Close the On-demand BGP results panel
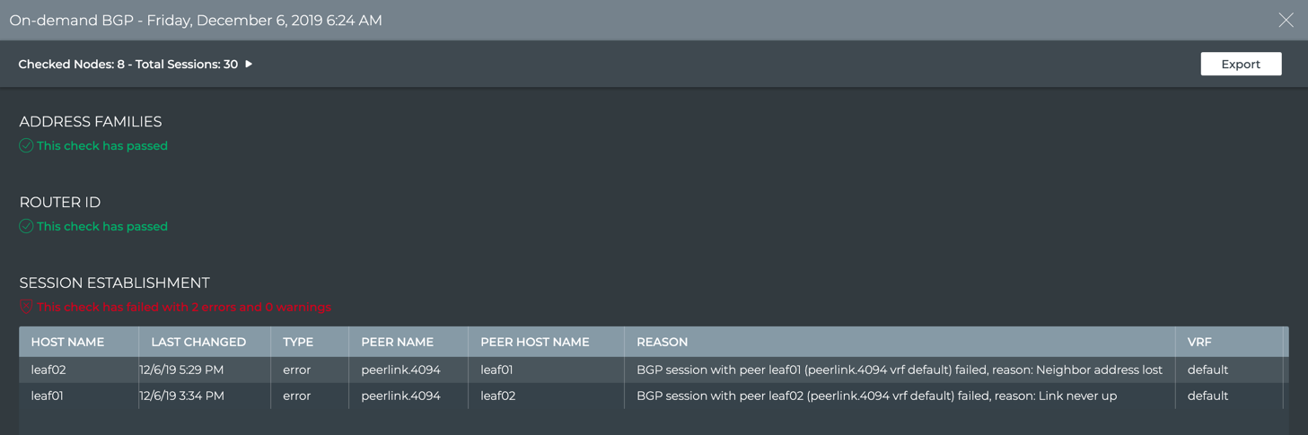1308x435 pixels. click(x=1286, y=20)
